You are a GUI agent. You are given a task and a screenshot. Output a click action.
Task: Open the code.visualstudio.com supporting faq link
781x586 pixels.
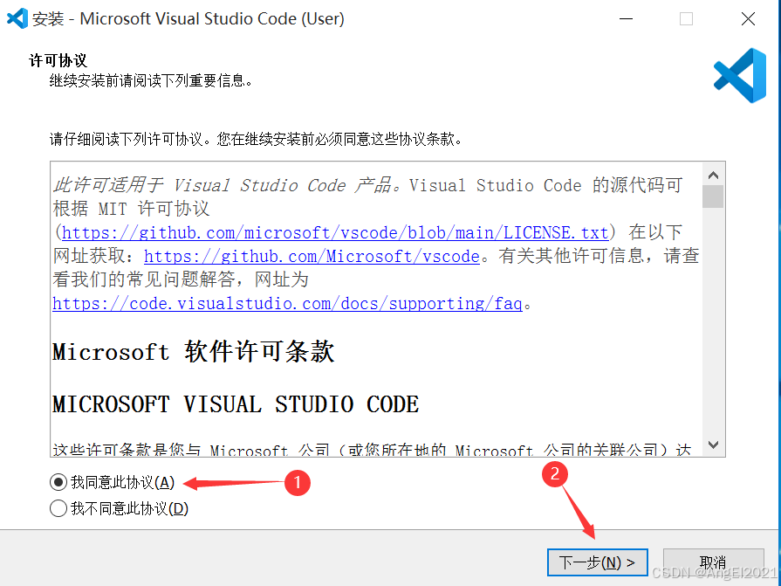tap(287, 303)
